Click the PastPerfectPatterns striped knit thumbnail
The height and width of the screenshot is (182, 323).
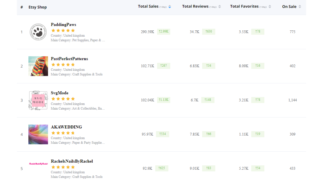[38, 66]
